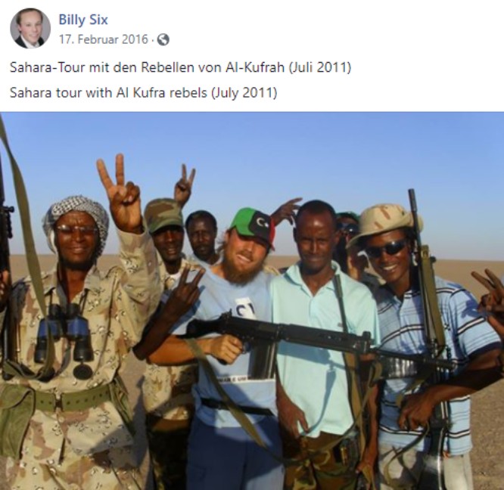504x490 pixels.
Task: Click the dark sunglasses on the right man
Action: click(x=386, y=249)
